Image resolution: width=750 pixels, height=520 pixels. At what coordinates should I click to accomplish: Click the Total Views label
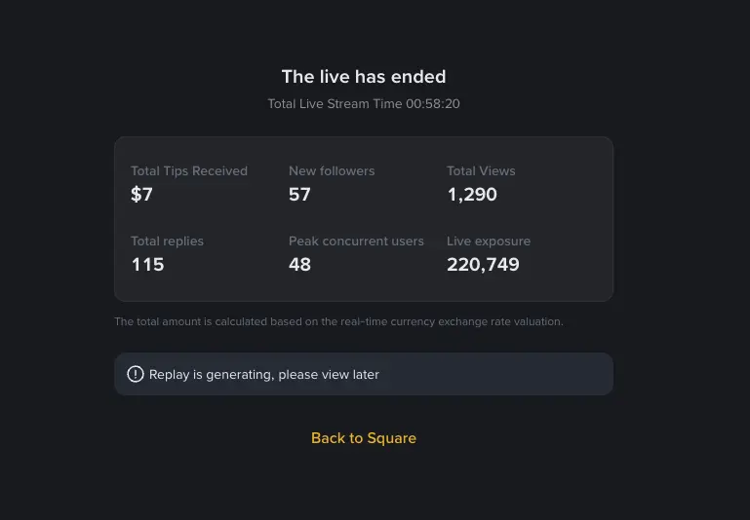coord(481,170)
